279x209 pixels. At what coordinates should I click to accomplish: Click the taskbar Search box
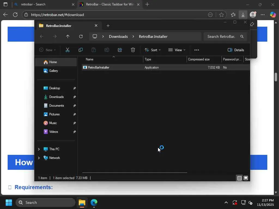46,202
